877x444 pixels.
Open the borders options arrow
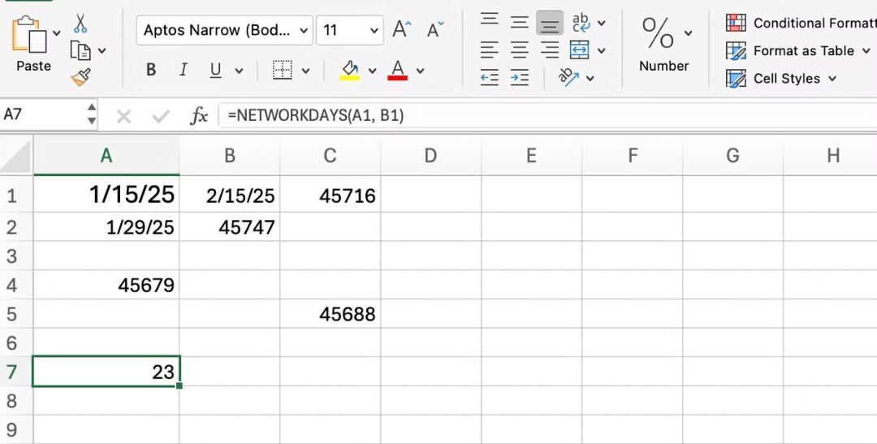click(x=305, y=71)
